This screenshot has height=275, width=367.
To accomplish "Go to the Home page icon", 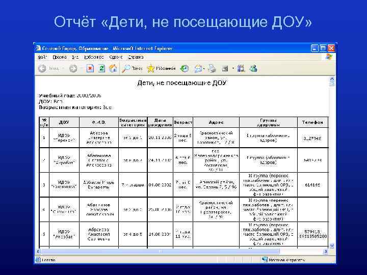I will point(113,68).
